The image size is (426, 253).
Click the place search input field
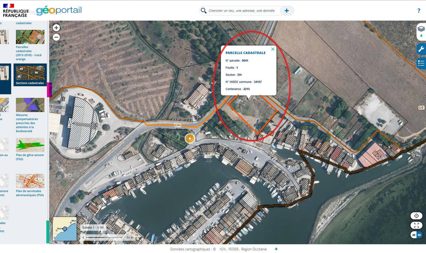tap(243, 11)
